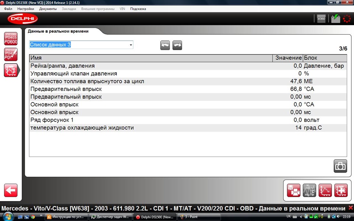Viewport: 354px width, 221px height.
Task: Click the Блок column header
Action: pyautogui.click(x=324, y=58)
